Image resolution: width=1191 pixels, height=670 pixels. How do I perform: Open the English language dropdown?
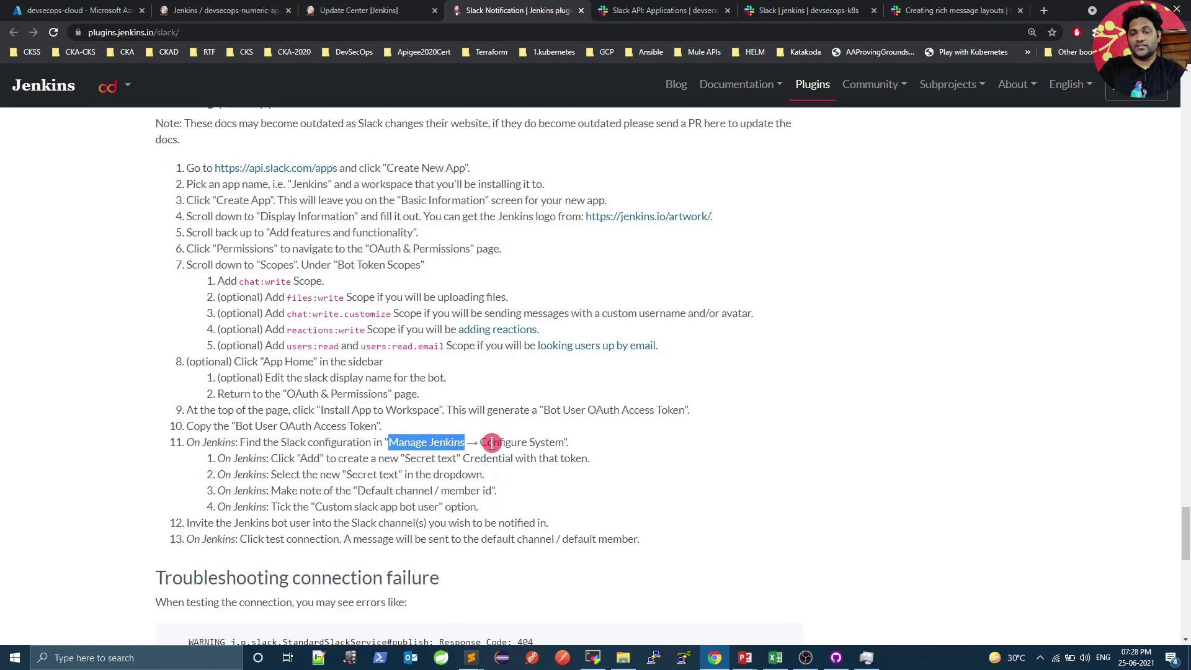point(1070,84)
